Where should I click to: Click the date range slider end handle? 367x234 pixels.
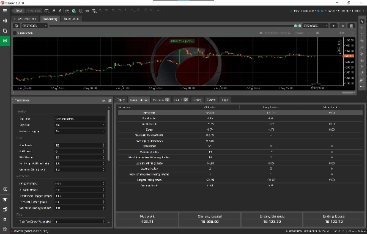tap(300, 26)
